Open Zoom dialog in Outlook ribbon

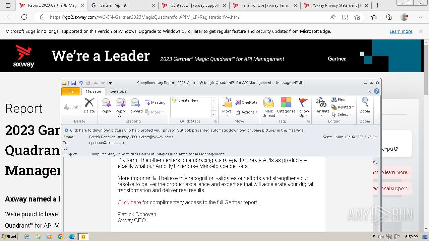(x=365, y=106)
